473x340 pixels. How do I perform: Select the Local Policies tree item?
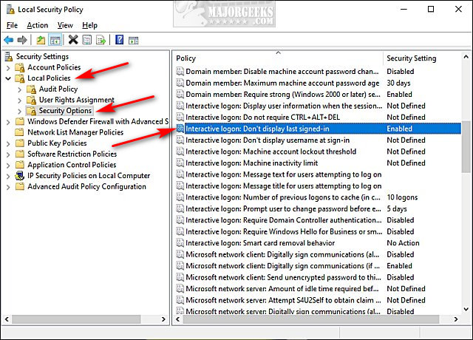[x=49, y=78]
